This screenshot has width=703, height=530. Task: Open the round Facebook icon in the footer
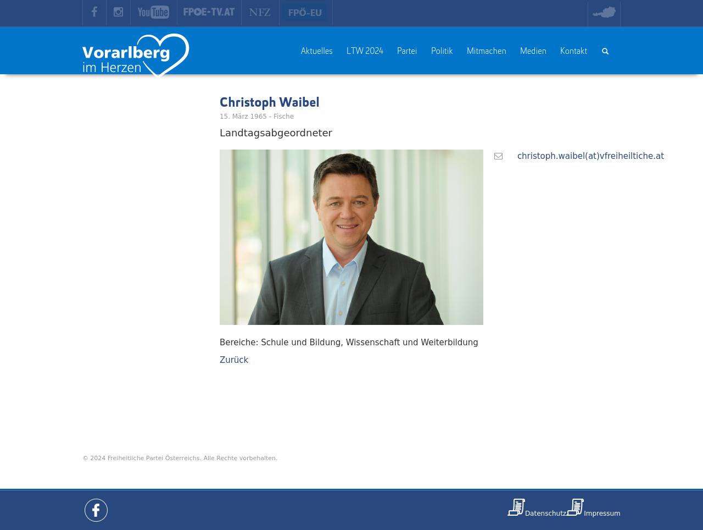96,510
